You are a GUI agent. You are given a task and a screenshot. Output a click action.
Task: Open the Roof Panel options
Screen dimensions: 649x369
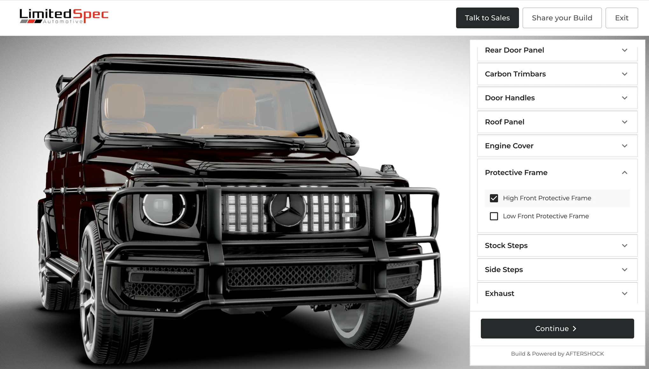pos(557,122)
